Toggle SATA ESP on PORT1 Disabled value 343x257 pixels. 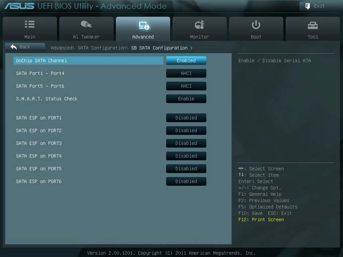[186, 117]
